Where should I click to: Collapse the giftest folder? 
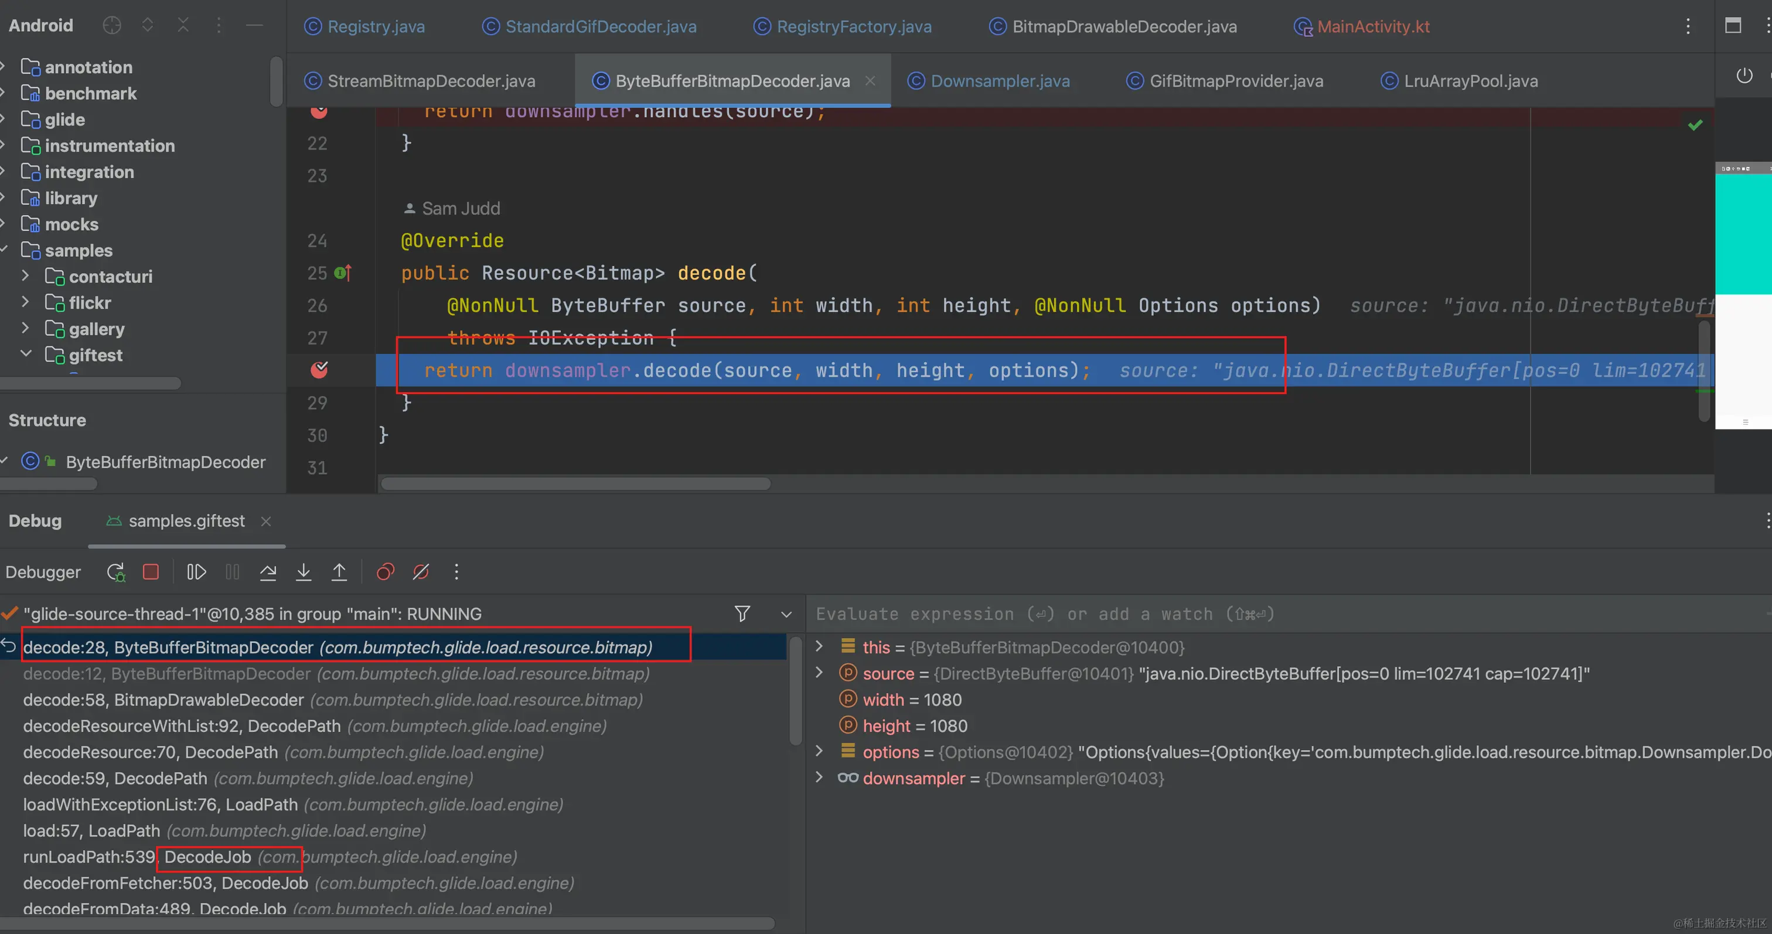[25, 354]
